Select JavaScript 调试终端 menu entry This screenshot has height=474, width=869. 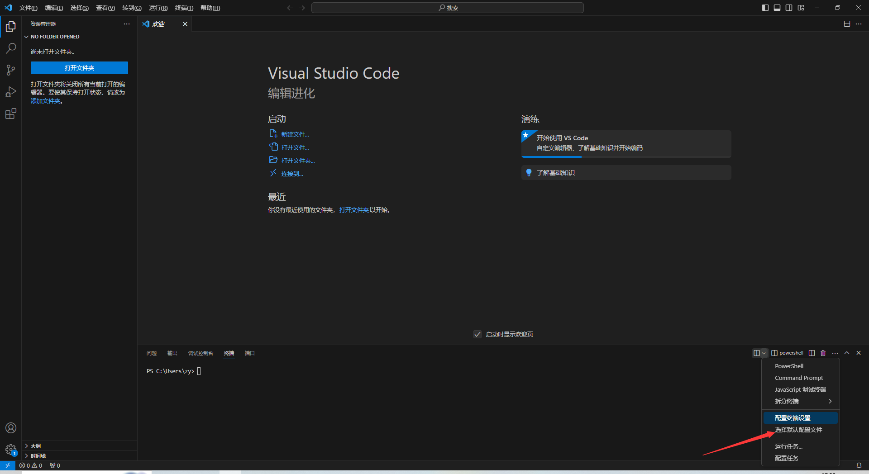(800, 389)
